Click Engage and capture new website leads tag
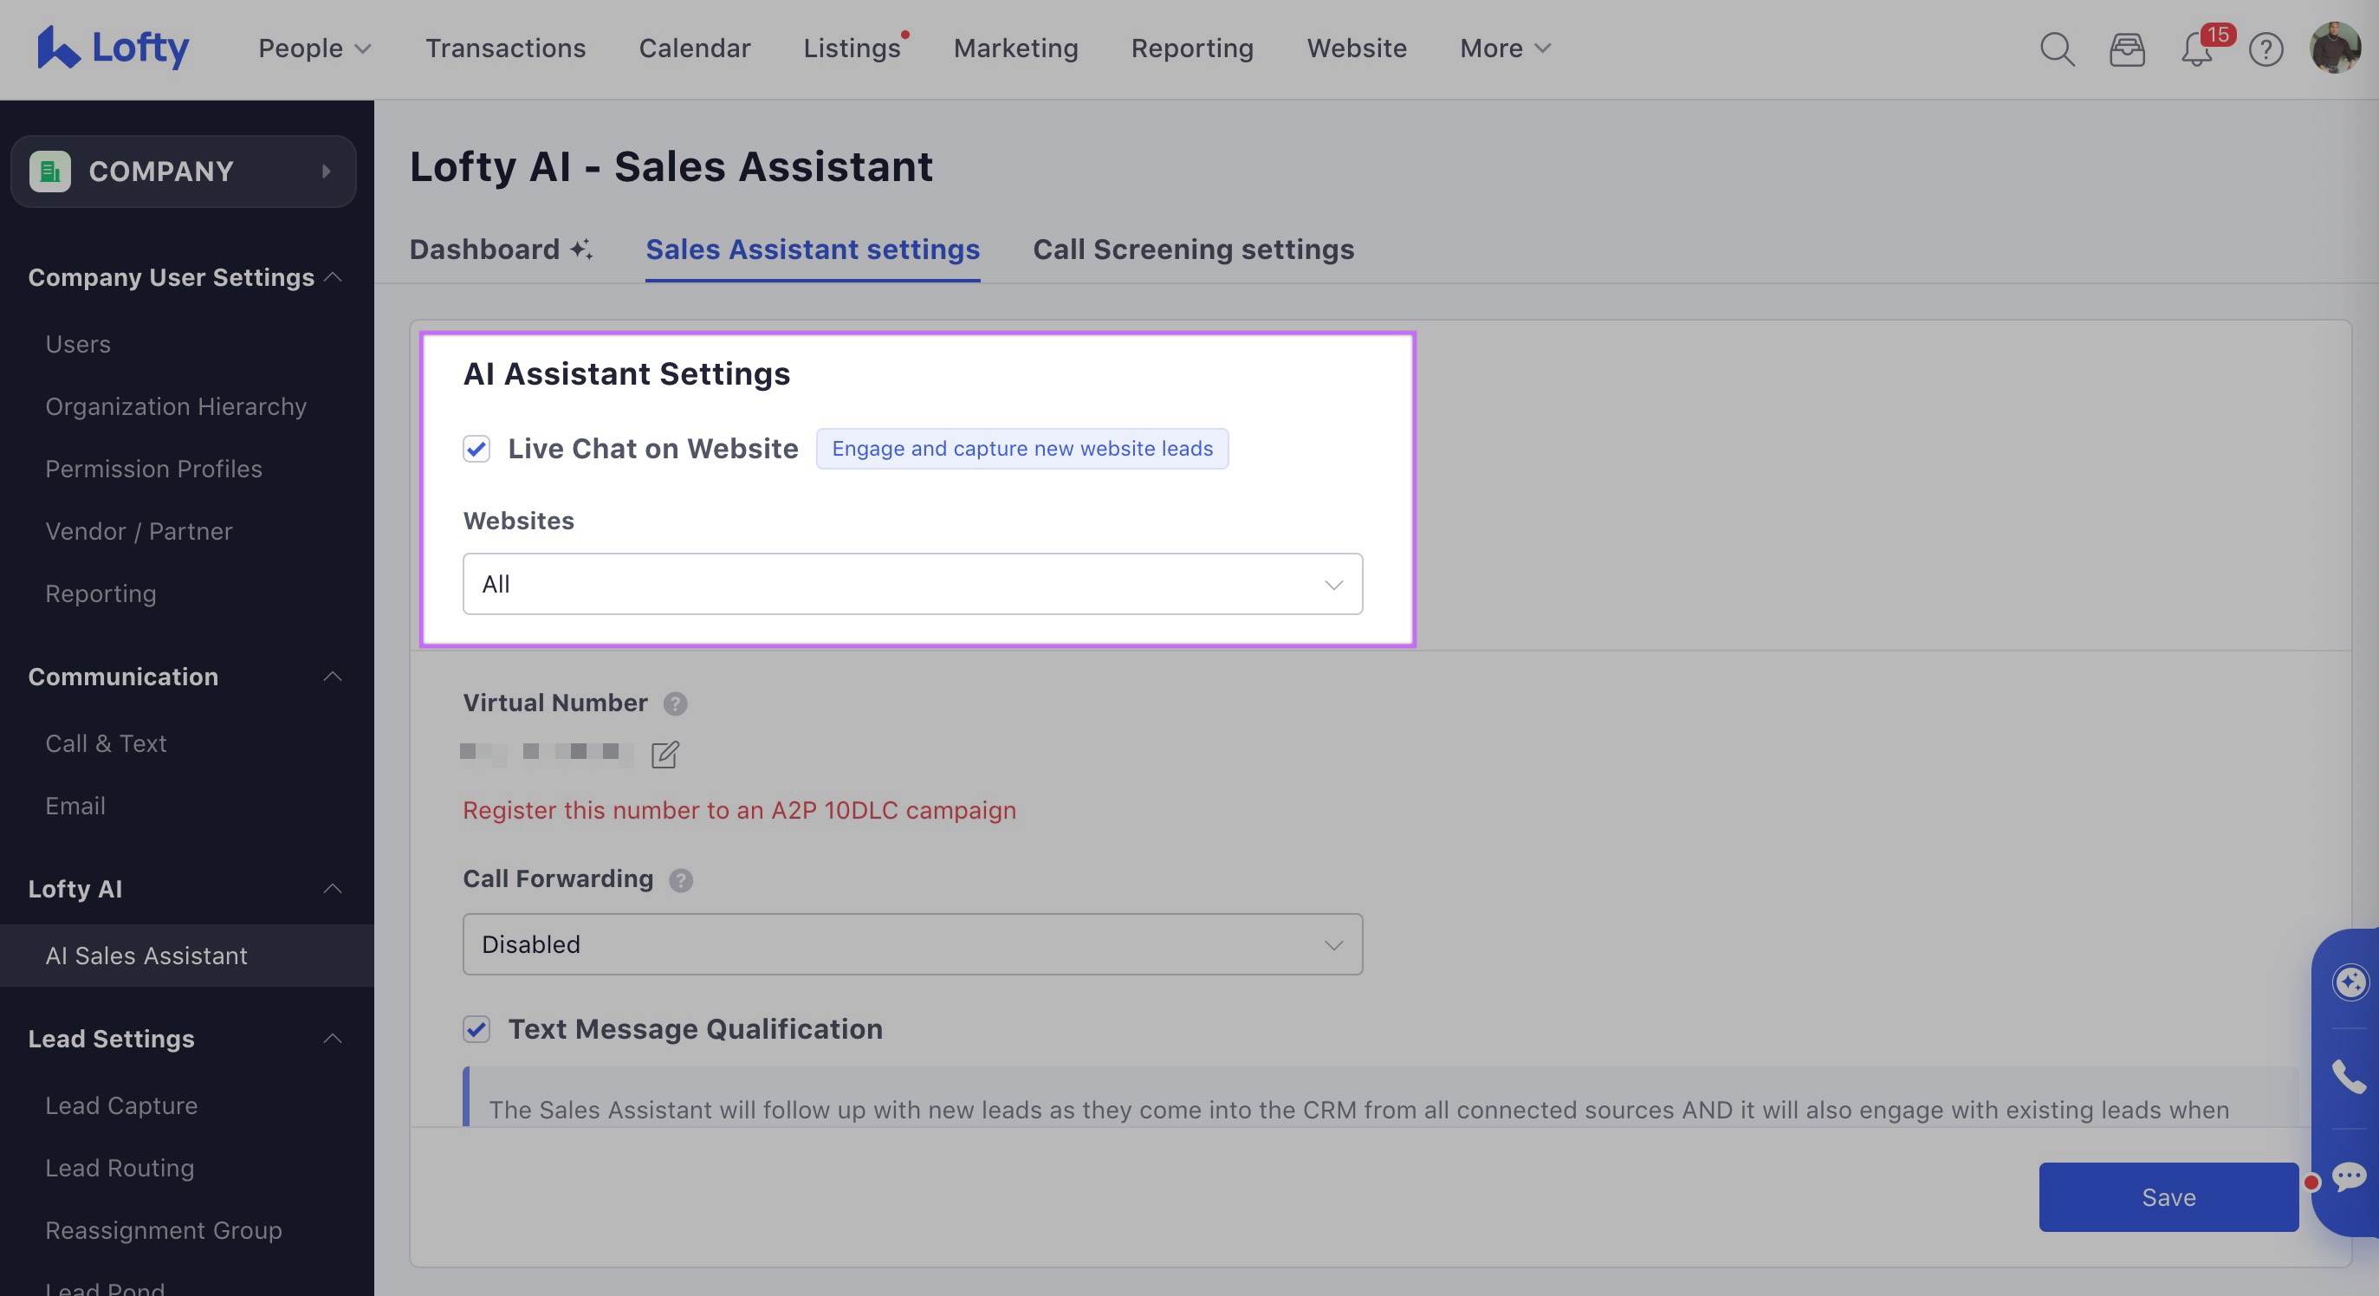This screenshot has height=1296, width=2379. (1022, 448)
